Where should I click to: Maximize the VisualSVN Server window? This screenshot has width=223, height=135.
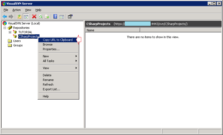point(214,4)
